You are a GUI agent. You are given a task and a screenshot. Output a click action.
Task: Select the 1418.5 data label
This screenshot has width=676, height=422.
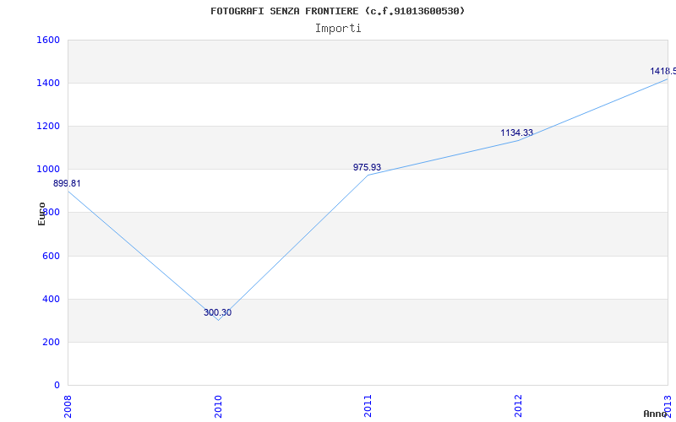point(663,71)
